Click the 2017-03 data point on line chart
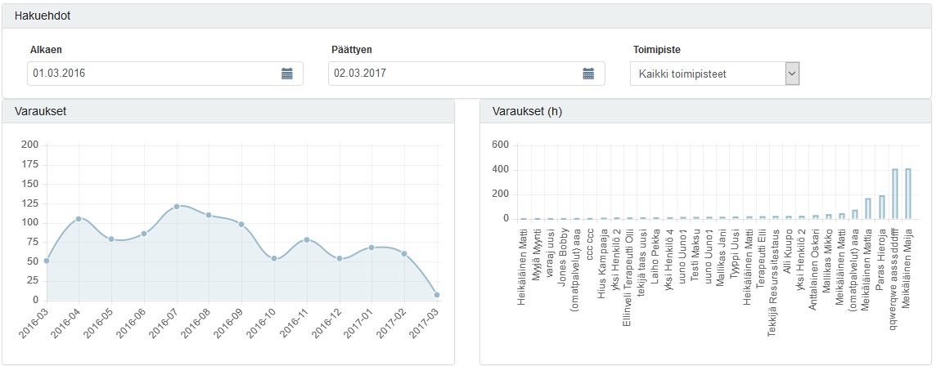Screen dimensions: 936x366 tap(437, 295)
